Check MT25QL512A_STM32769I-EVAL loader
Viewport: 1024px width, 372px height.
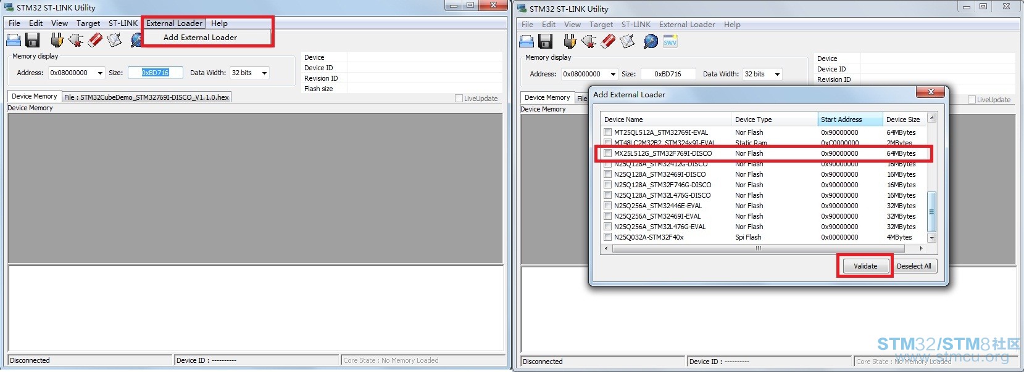608,132
